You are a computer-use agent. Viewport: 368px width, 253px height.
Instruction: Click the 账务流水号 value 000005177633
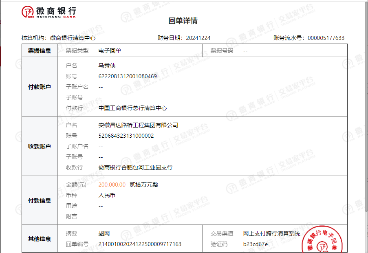pos(326,38)
